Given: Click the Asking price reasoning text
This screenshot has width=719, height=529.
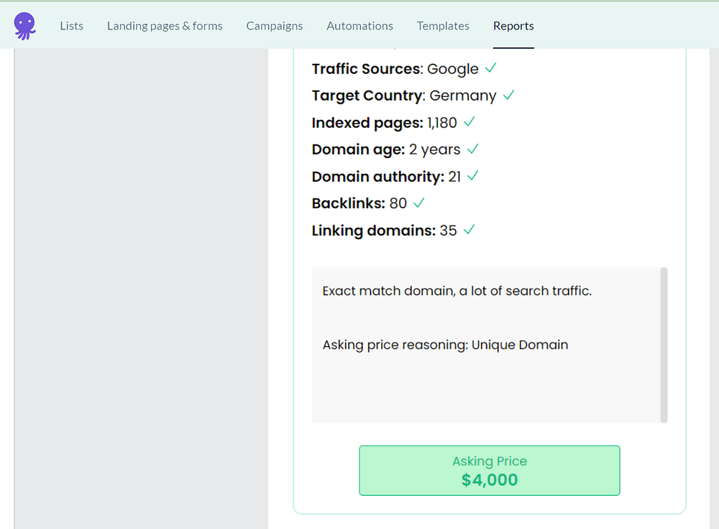Looking at the screenshot, I should 445,345.
